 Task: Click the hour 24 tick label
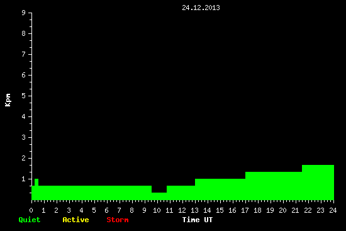[x=333, y=210]
